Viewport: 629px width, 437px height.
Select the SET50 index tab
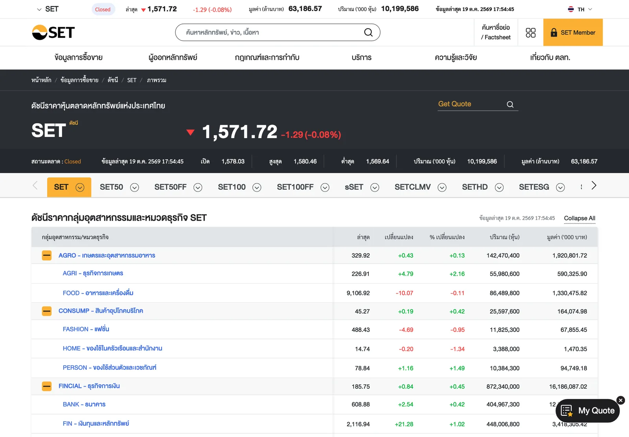coord(111,187)
